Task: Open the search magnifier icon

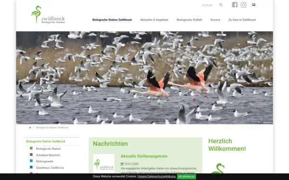Action: [221, 5]
